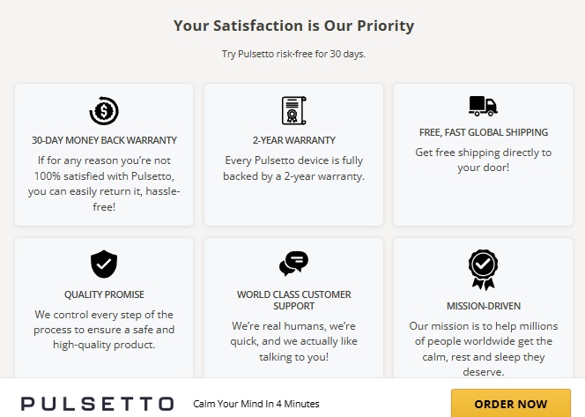585x417 pixels.
Task: Click the mission award badge icon
Action: pos(483,269)
